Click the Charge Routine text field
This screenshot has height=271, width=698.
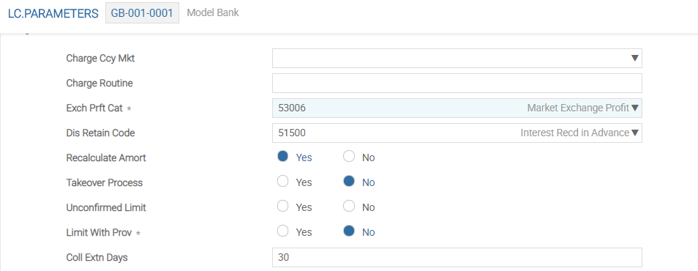457,83
